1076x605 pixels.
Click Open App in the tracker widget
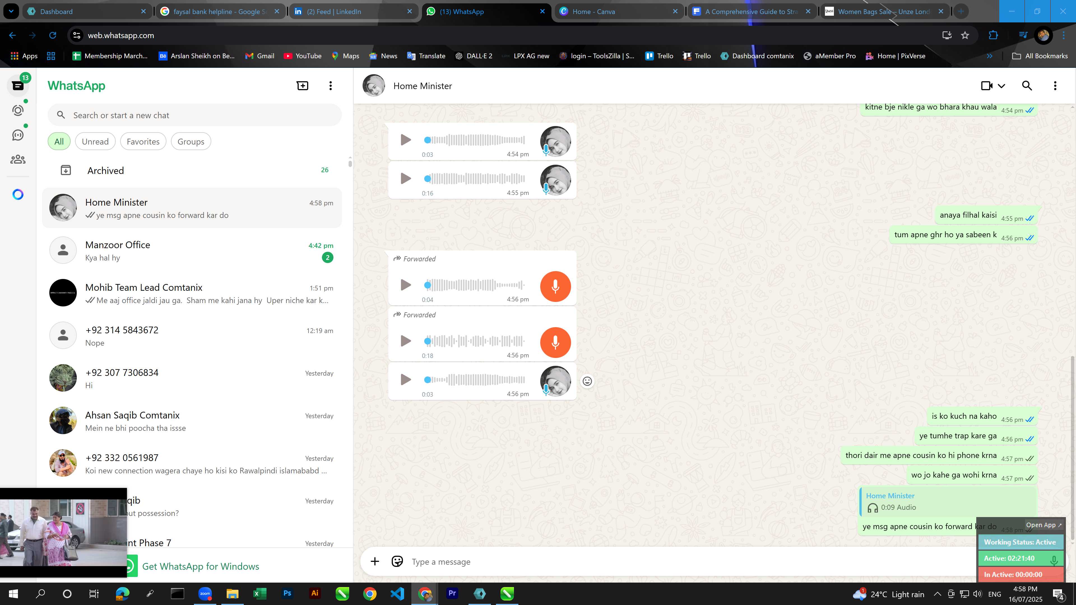(1043, 525)
